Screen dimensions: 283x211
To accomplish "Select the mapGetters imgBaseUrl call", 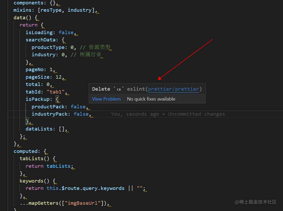I will click(x=65, y=203).
